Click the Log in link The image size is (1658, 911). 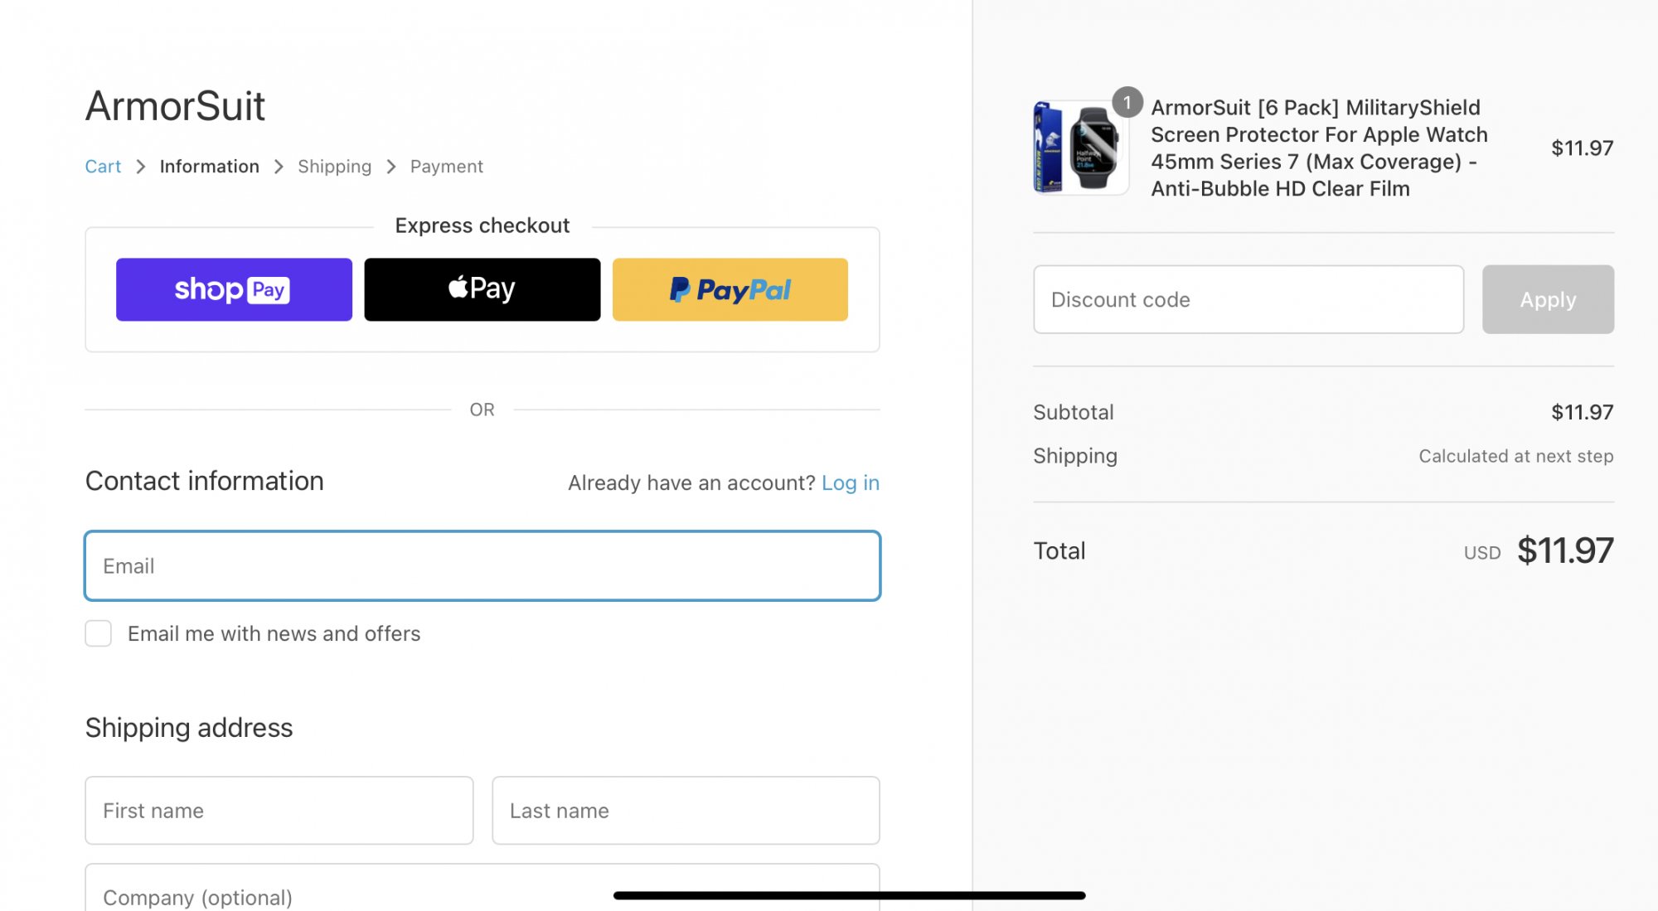click(850, 482)
